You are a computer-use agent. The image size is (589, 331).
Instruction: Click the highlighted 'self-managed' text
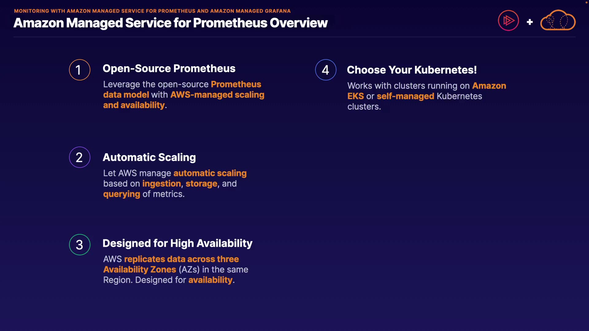click(405, 96)
